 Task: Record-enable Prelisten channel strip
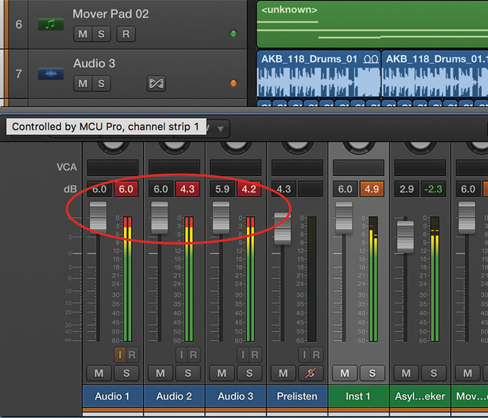pyautogui.click(x=316, y=355)
